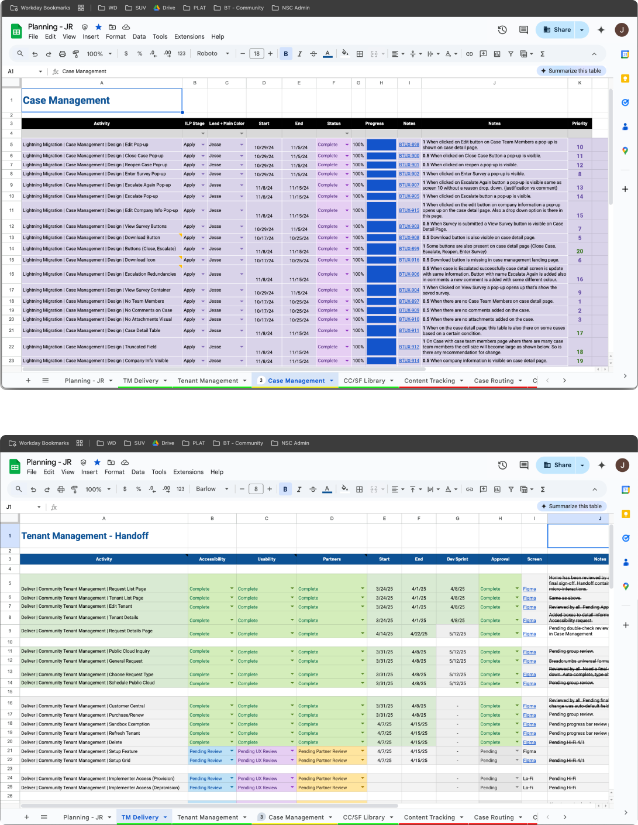Open zoom 100% dropdown in Case Management window
The width and height of the screenshot is (638, 825).
pyautogui.click(x=99, y=54)
